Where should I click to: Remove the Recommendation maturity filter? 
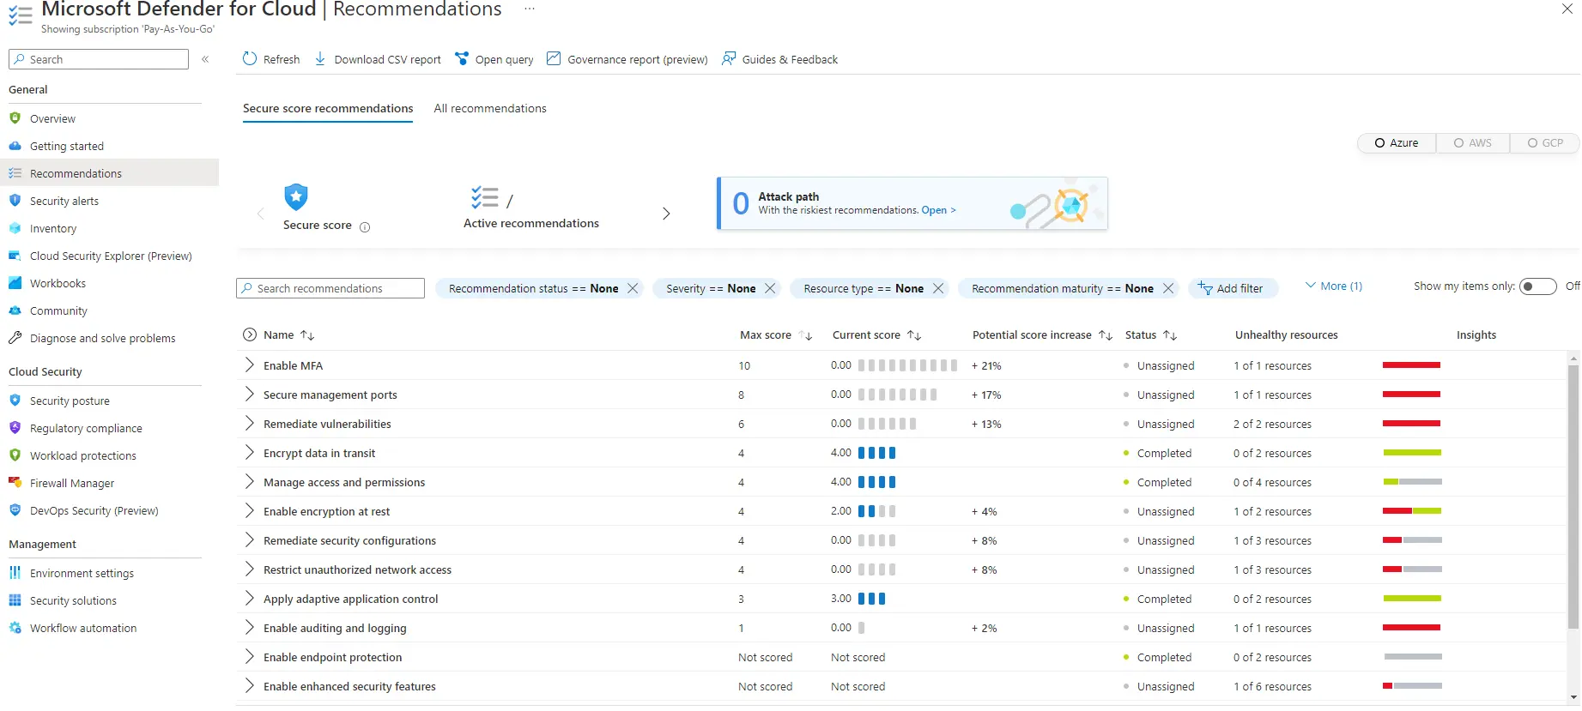(x=1168, y=288)
